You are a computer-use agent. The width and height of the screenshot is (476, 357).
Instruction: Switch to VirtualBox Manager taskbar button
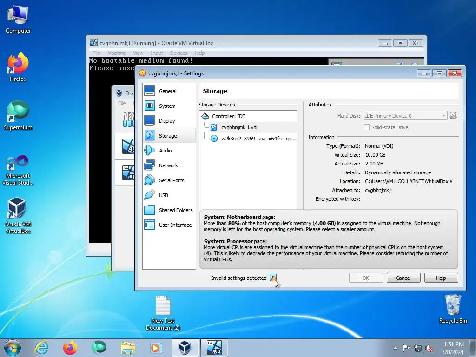[185, 348]
